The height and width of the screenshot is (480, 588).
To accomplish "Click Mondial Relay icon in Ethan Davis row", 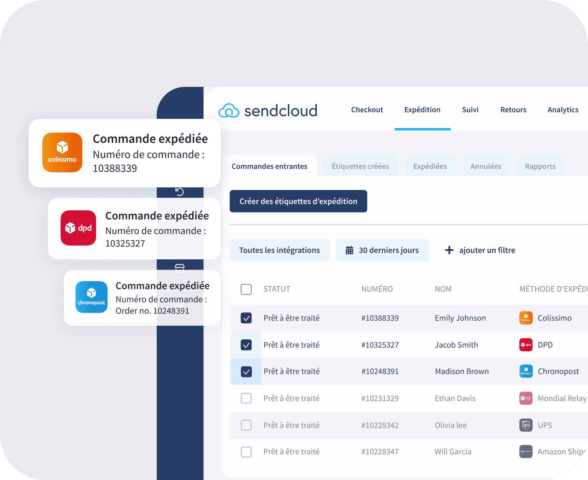I will 526,398.
